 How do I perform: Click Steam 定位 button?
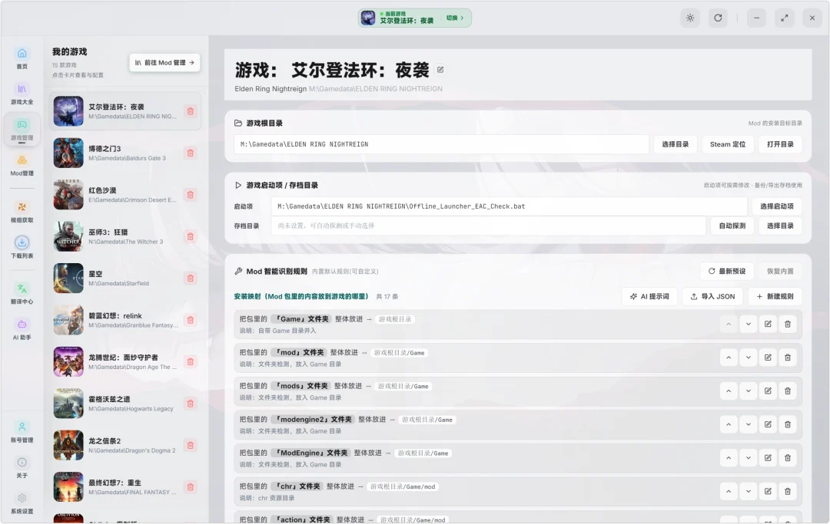click(x=728, y=144)
